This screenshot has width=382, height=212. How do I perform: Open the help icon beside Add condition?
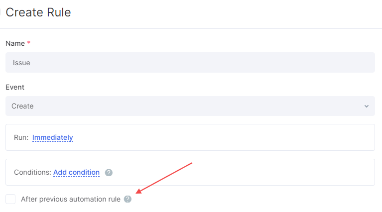(x=109, y=173)
